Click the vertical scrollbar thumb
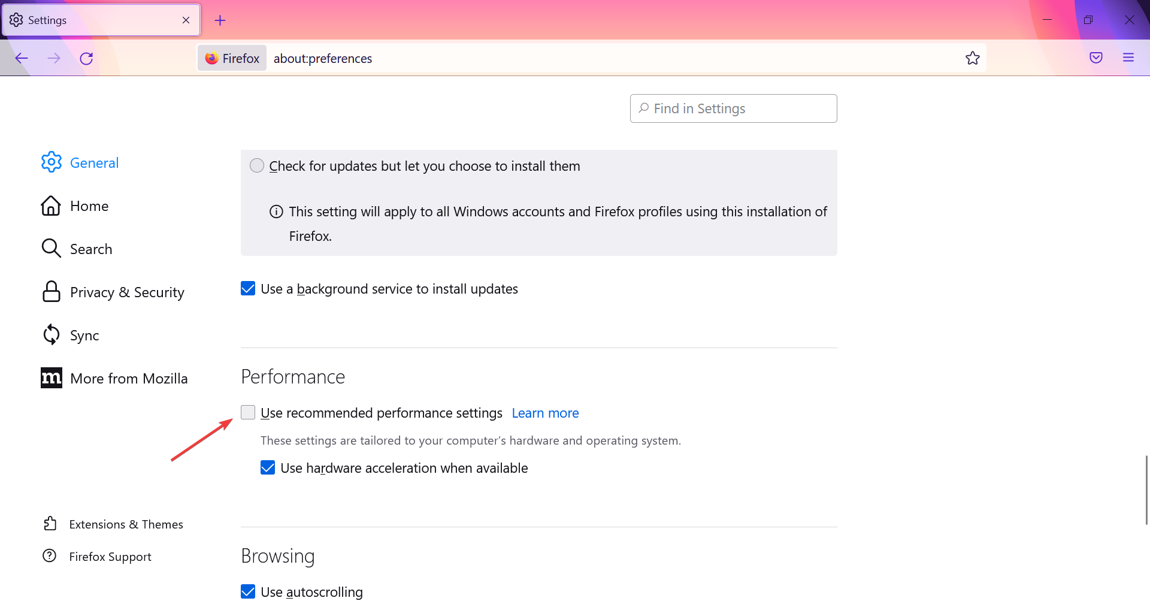Screen dimensions: 1150x604 (x=1146, y=490)
